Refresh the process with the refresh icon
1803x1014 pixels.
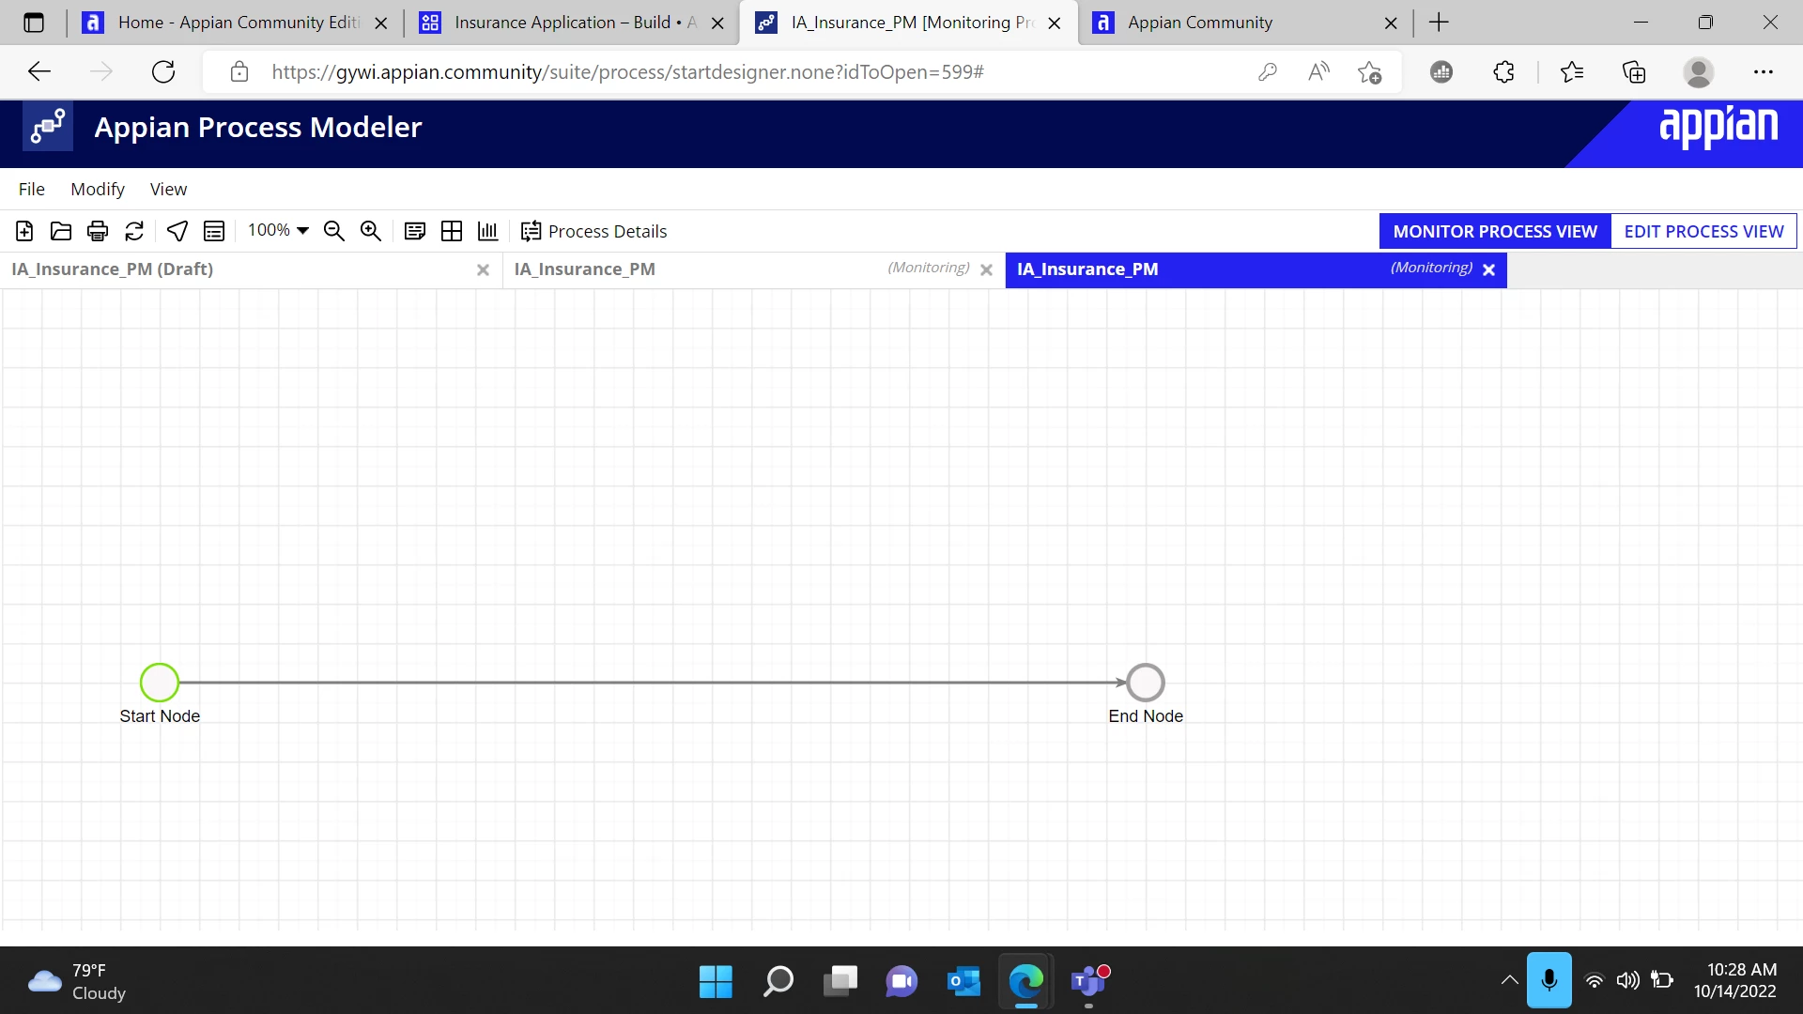pos(134,231)
